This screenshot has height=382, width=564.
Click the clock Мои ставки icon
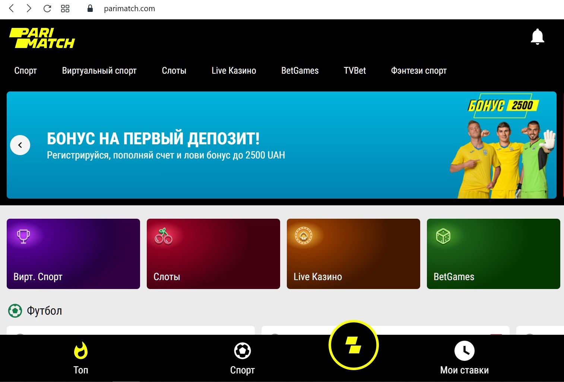[x=465, y=350]
